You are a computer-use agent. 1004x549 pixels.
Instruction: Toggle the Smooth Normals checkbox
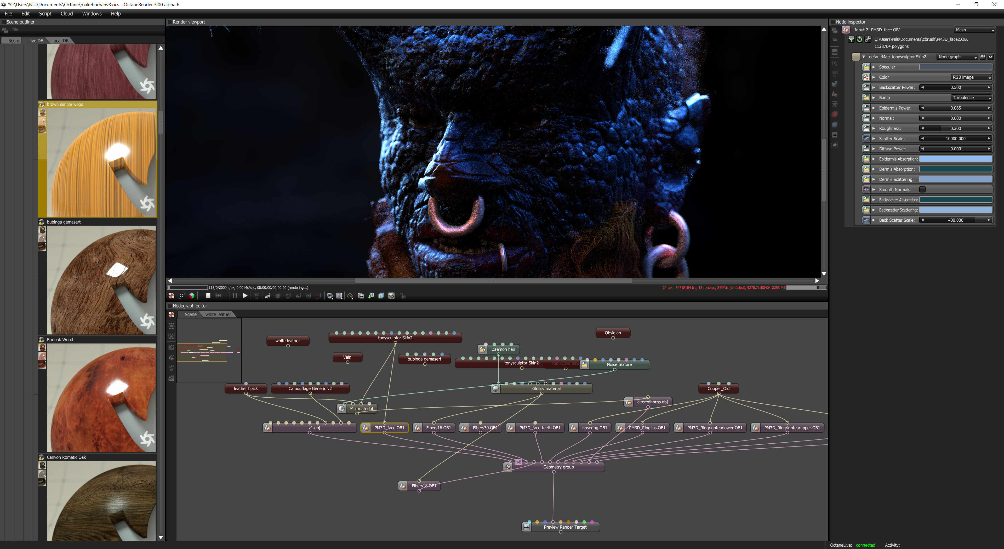tap(922, 190)
